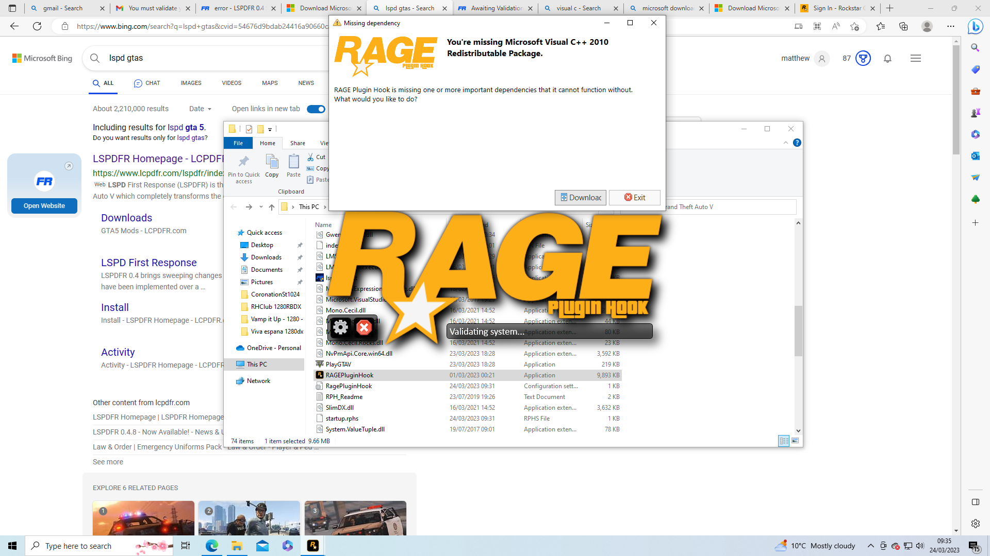Click the Download button in dialog
The width and height of the screenshot is (990, 556).
580,198
